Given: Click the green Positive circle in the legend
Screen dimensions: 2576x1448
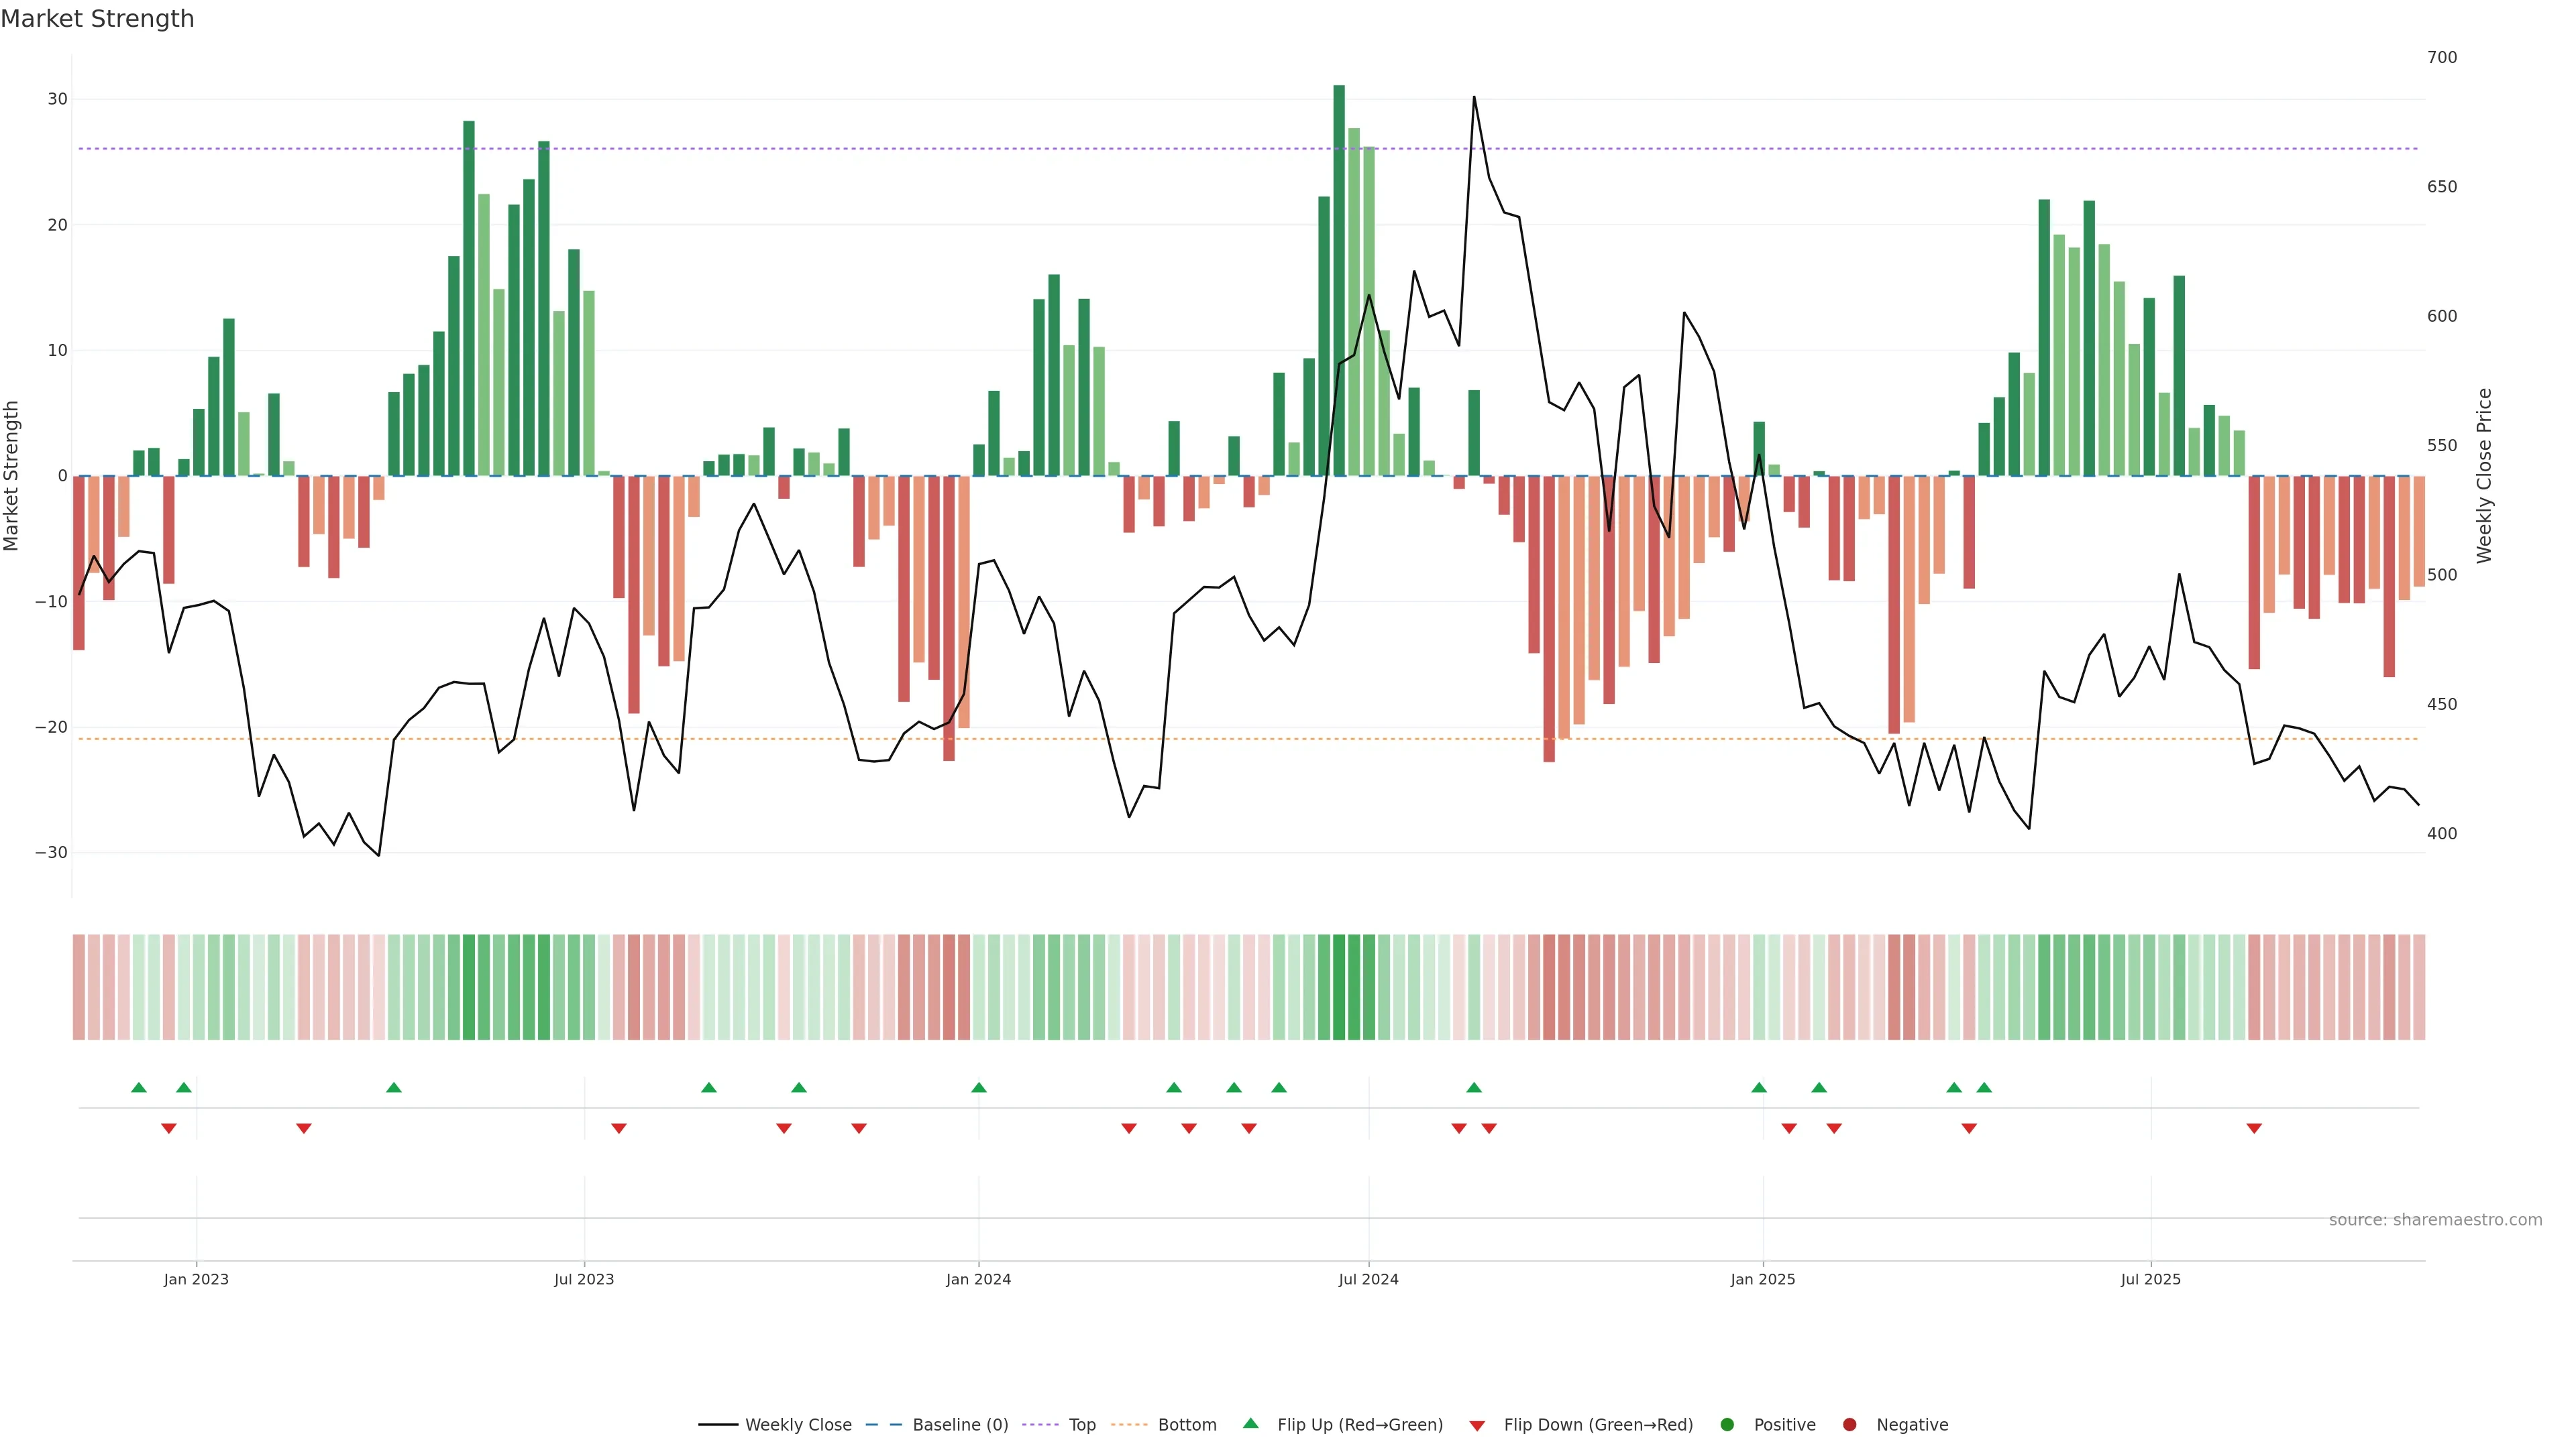Looking at the screenshot, I should 1727,1425.
